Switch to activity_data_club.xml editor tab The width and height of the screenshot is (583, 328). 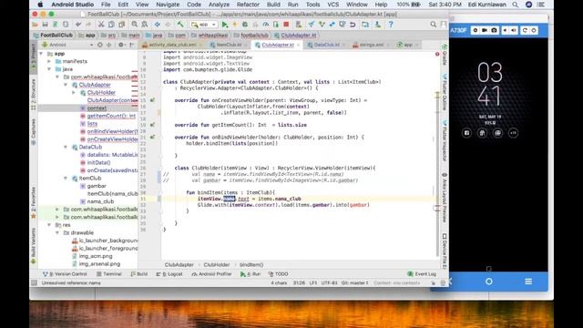pos(172,45)
